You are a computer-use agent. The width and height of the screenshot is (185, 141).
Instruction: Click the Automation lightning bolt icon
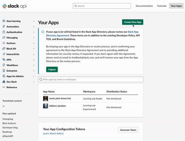(4, 27)
